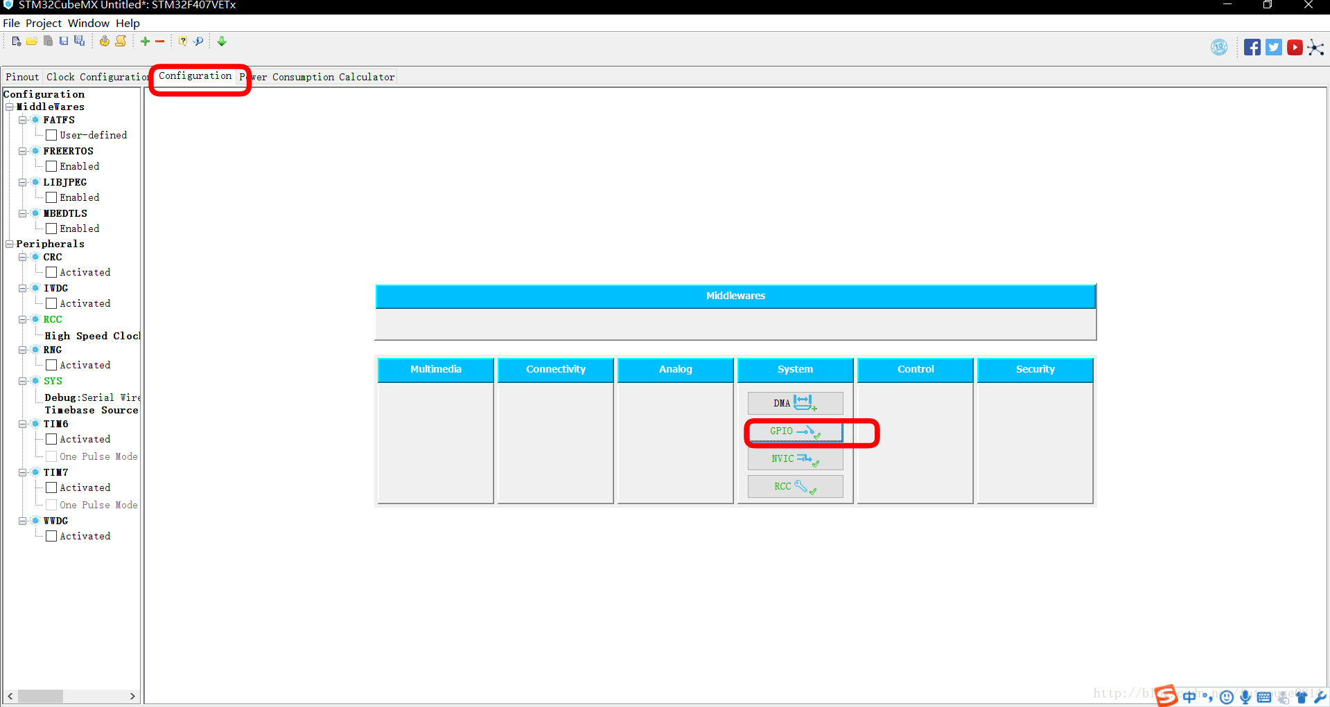This screenshot has width=1330, height=707.
Task: Activate the RNG peripheral checkbox
Action: (51, 365)
